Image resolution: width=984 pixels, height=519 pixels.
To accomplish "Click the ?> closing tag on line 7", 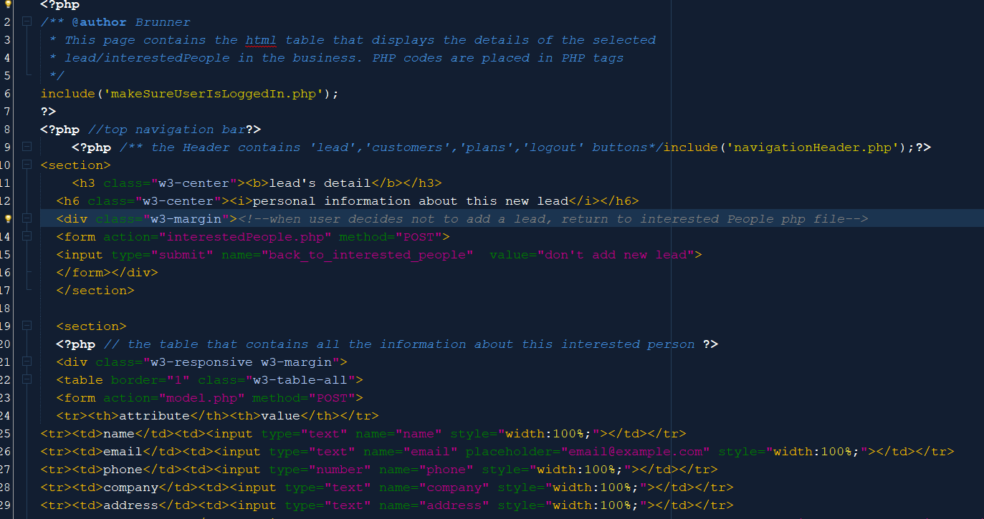I will click(x=48, y=112).
